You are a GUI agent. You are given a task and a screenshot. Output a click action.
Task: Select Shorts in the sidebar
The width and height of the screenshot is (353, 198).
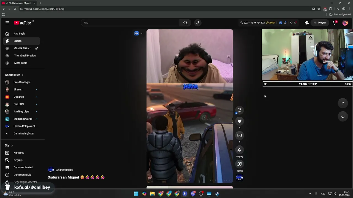(x=22, y=41)
